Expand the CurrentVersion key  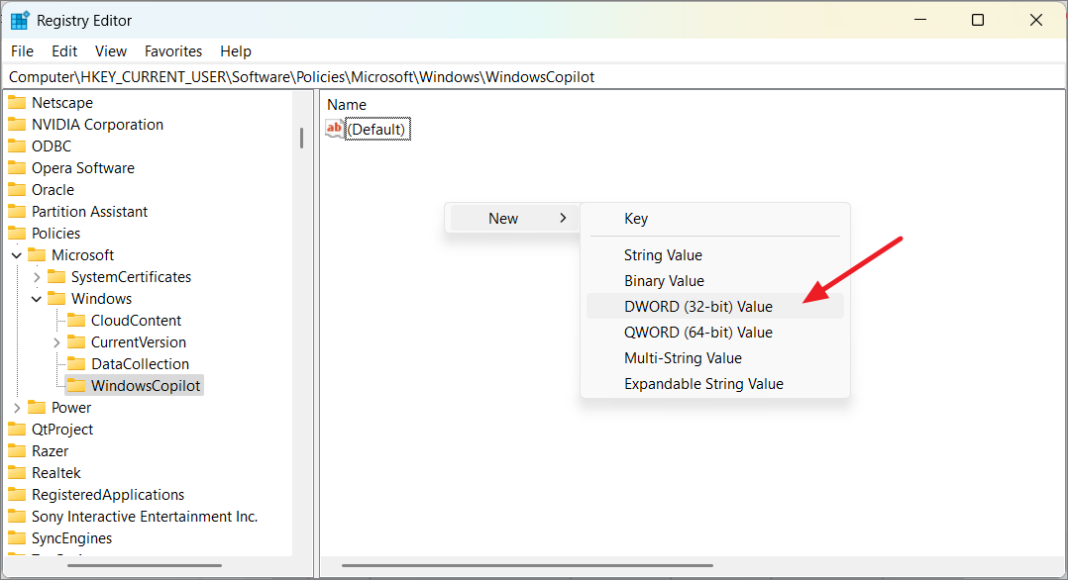pos(55,341)
